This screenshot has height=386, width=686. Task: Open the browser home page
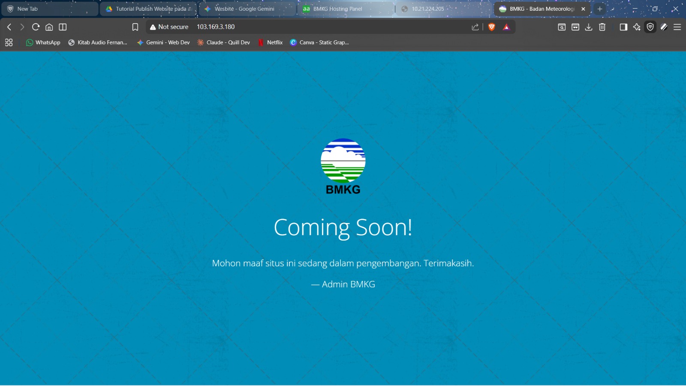coord(49,27)
